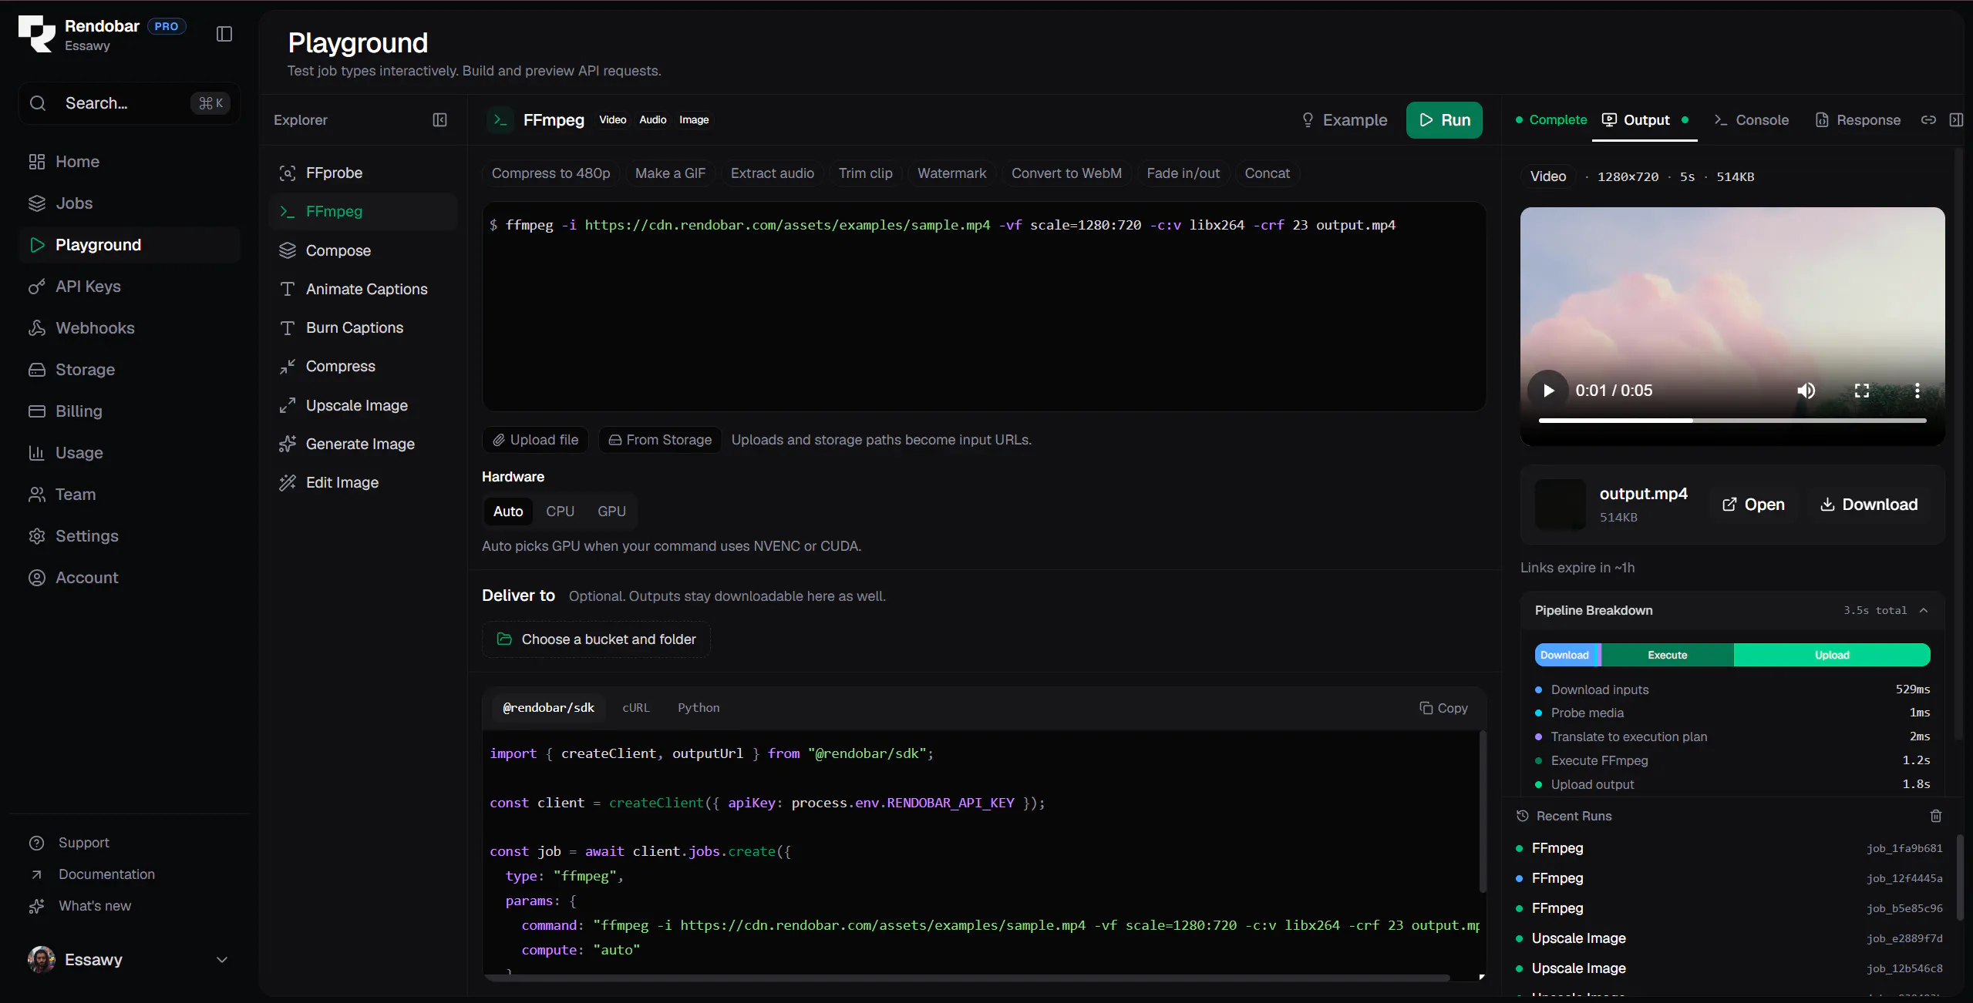Show the cURL code tab

pos(636,708)
